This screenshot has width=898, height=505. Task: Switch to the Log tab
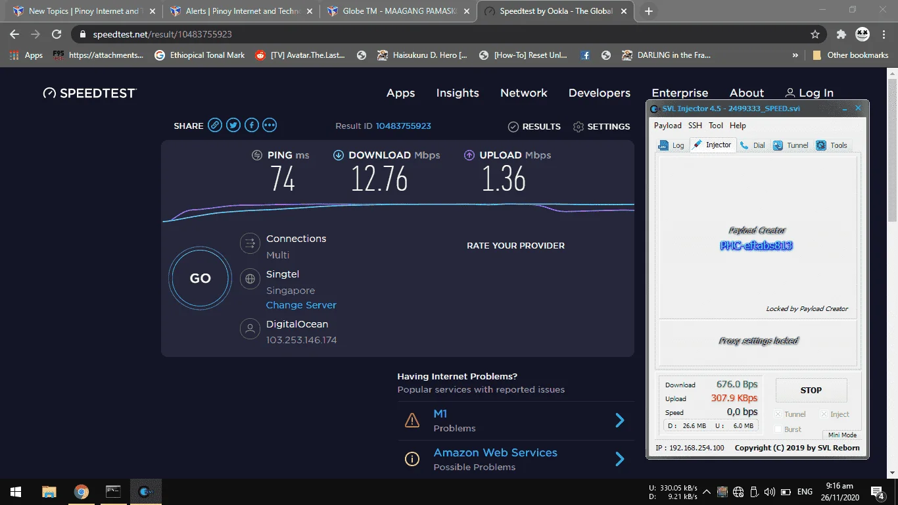tap(672, 145)
